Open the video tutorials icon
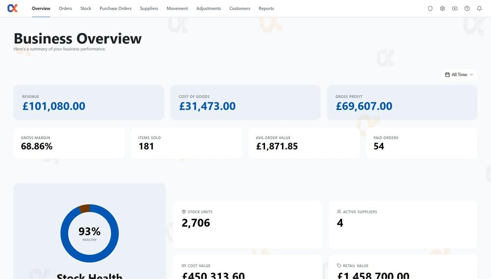Screen dimensions: 491x279 tap(455, 8)
